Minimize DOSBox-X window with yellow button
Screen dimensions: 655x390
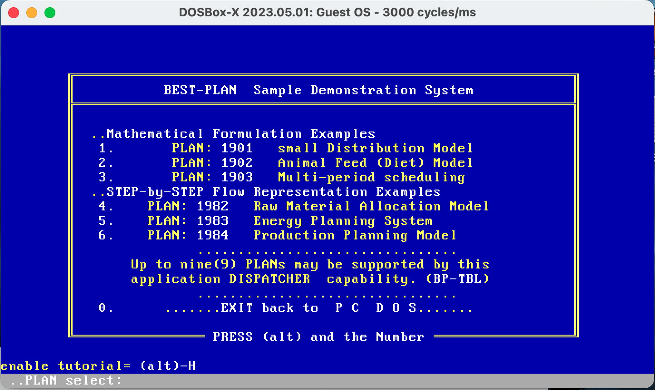point(32,13)
